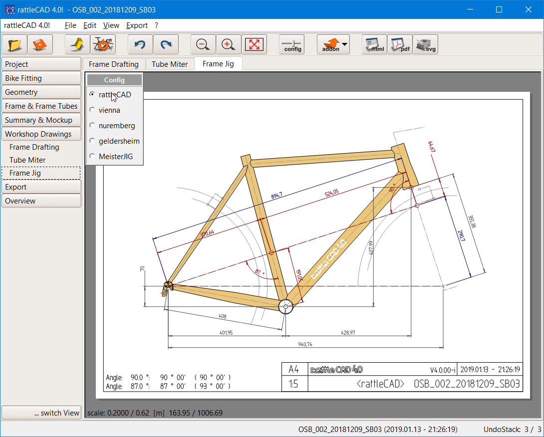This screenshot has width=544, height=437.
Task: Click the yellow pencil toolbar icon
Action: pyautogui.click(x=78, y=44)
